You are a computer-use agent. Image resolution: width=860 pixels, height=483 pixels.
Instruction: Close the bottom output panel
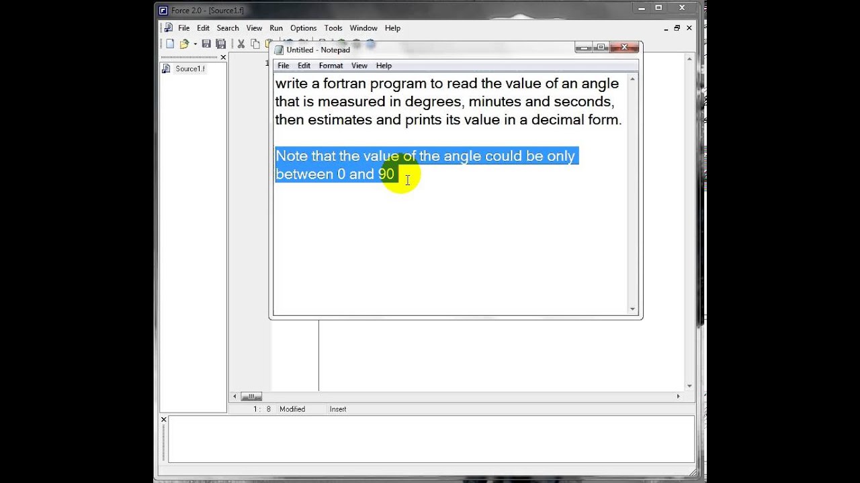tap(163, 419)
